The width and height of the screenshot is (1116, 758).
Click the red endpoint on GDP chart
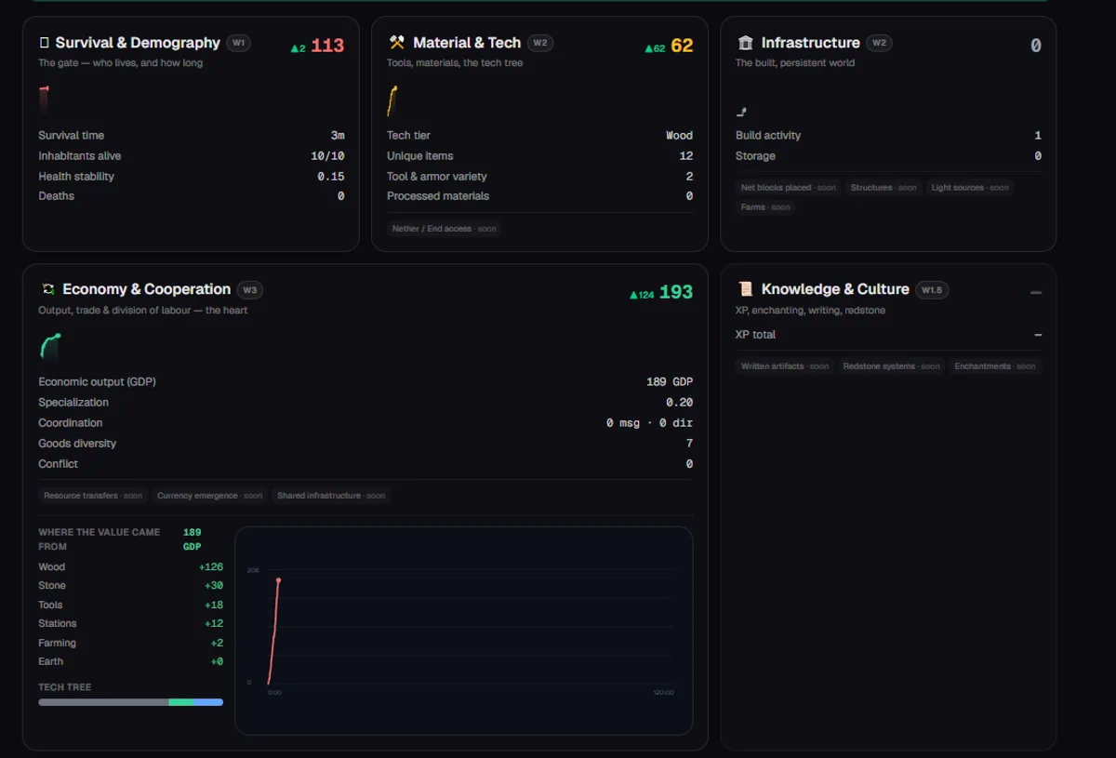[x=278, y=580]
